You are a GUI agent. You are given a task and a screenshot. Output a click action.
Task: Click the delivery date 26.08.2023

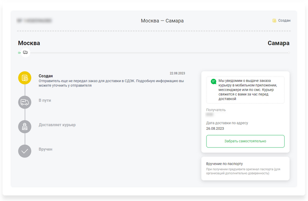215,128
